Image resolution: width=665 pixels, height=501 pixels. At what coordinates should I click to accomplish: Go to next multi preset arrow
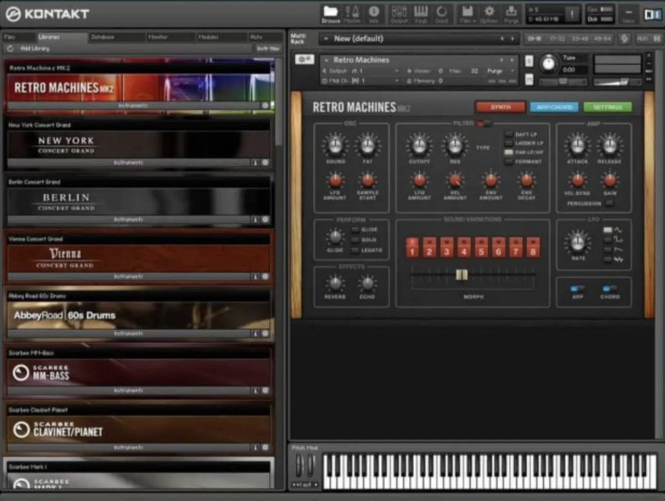click(x=513, y=39)
